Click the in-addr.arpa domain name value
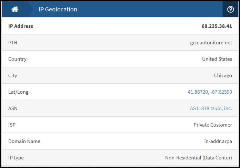 click(x=218, y=141)
